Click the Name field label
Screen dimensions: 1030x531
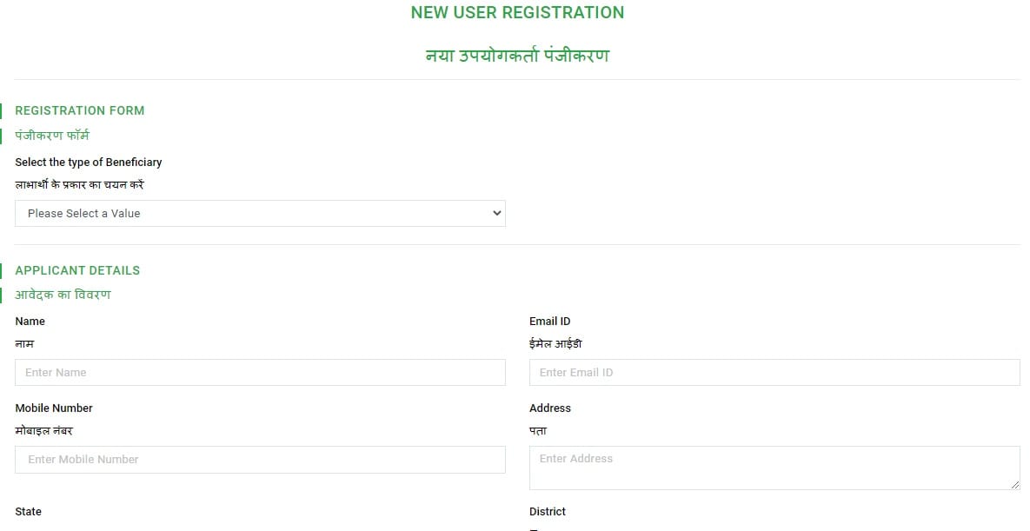tap(30, 321)
